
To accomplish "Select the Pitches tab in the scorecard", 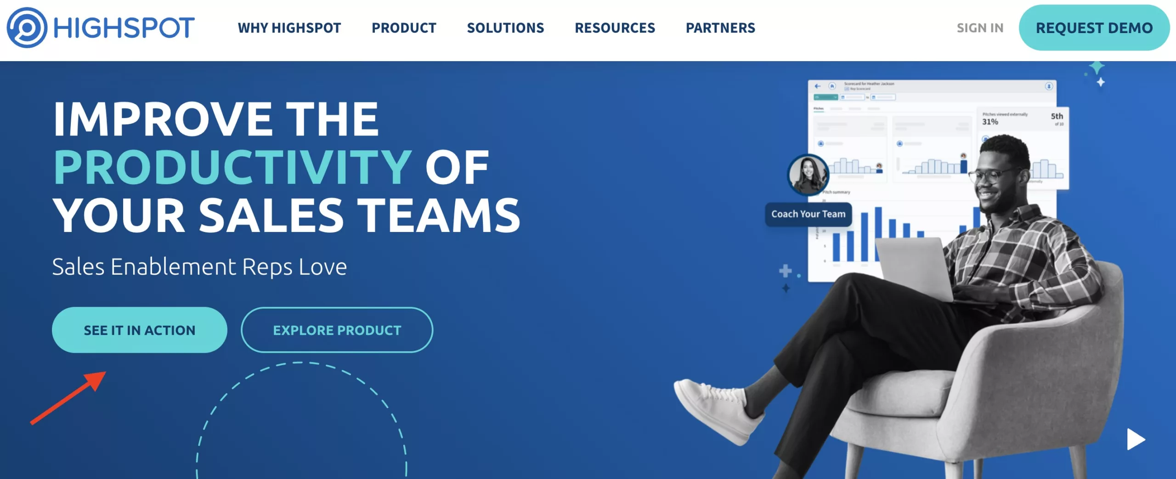I will click(x=819, y=109).
